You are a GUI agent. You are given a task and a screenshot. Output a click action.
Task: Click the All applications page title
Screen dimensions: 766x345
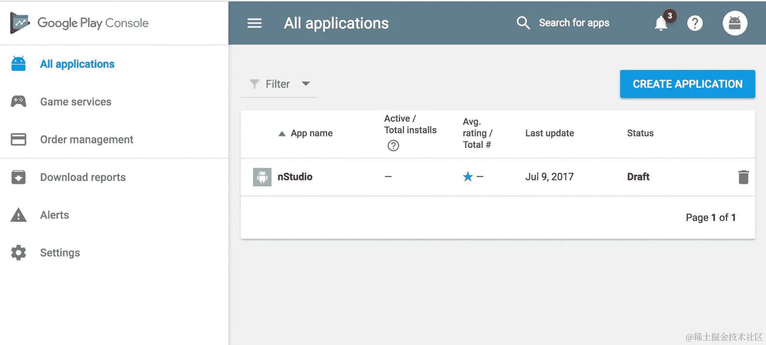[336, 23]
